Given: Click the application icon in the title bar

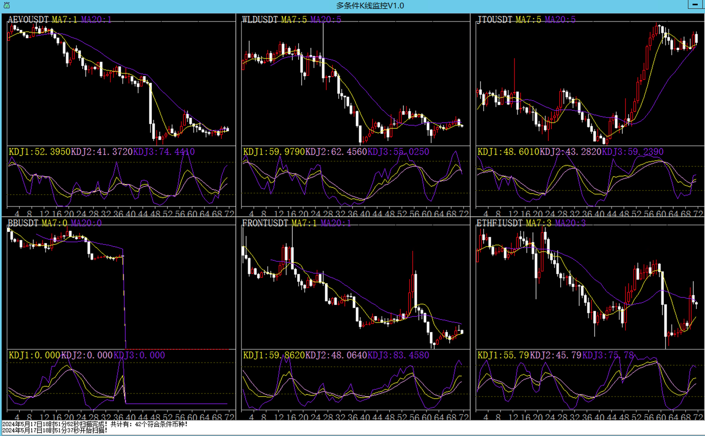Looking at the screenshot, I should (6, 5).
